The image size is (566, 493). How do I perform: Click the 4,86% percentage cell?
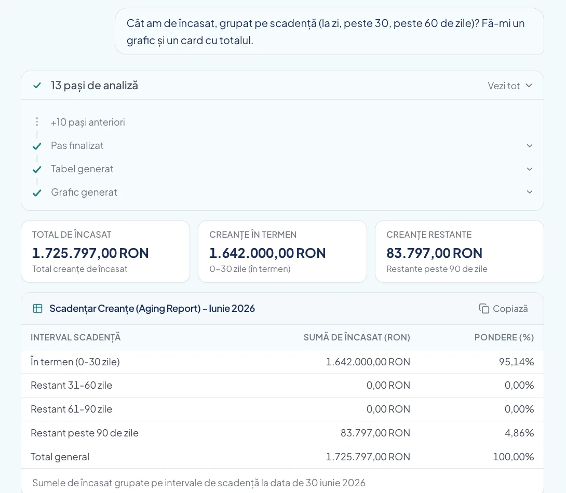pos(519,433)
